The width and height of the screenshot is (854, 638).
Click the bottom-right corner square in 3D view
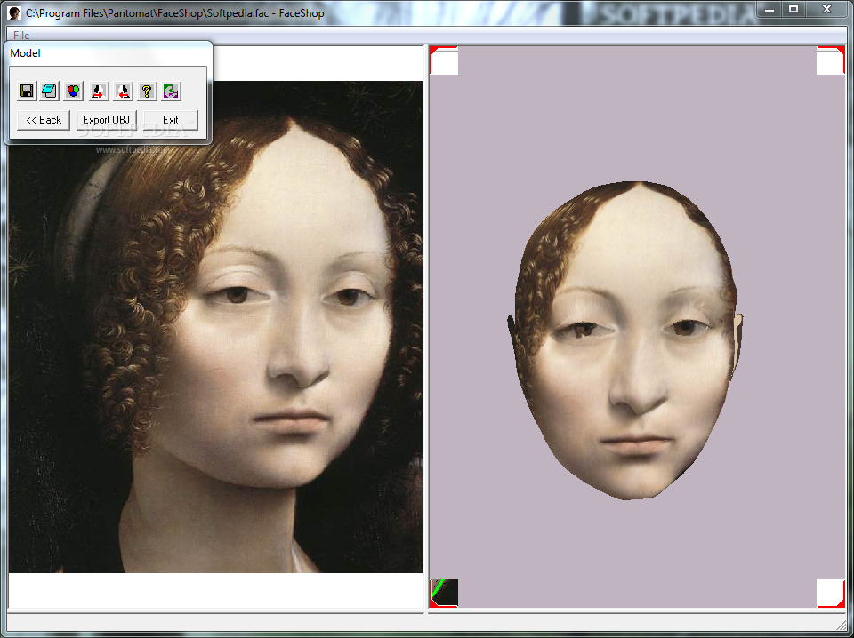click(x=830, y=593)
